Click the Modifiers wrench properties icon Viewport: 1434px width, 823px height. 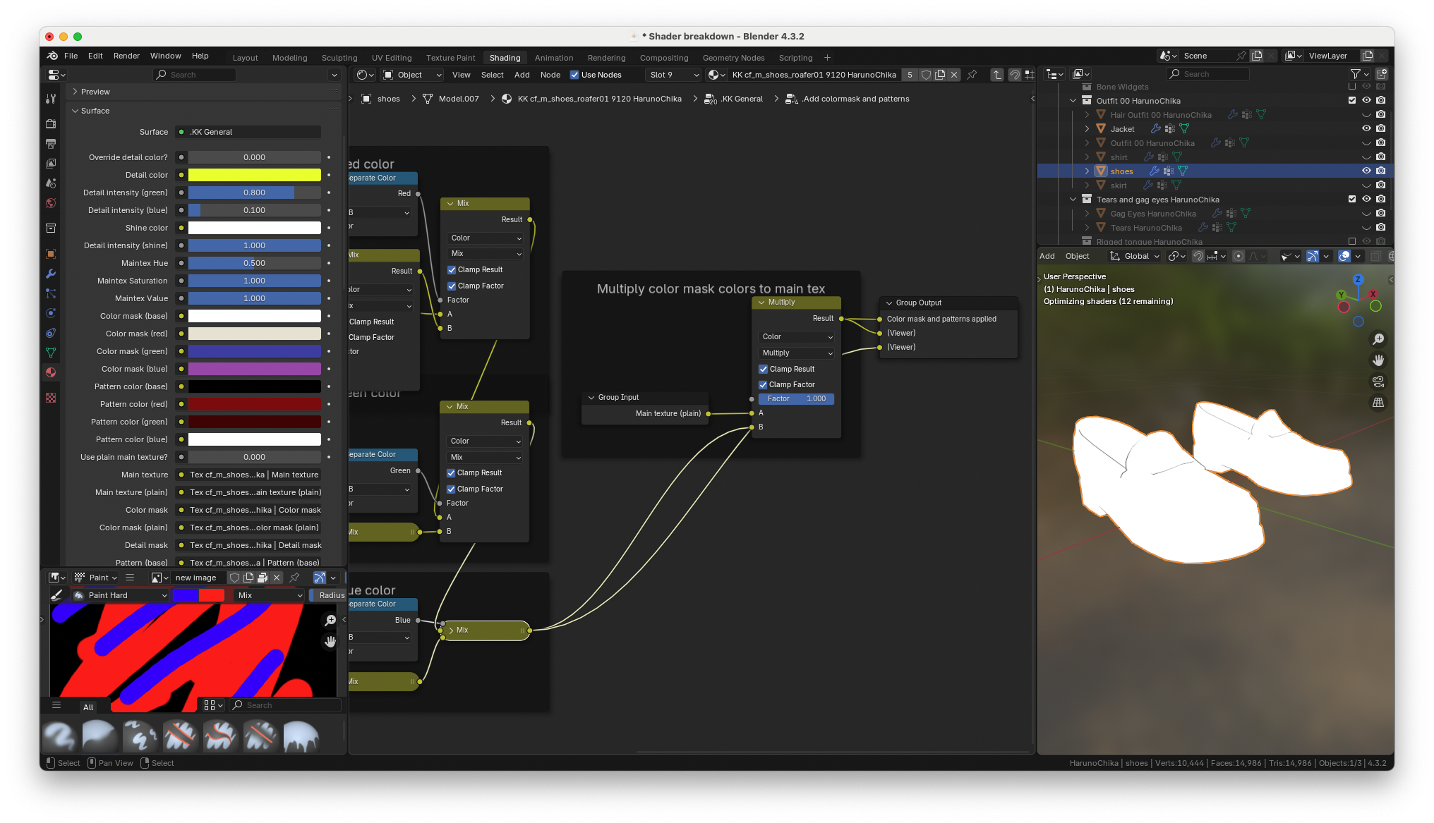(51, 274)
